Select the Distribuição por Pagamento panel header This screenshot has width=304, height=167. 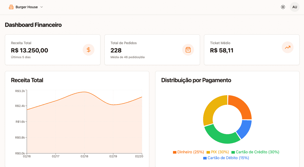[196, 80]
